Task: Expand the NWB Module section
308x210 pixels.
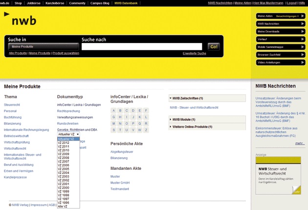Action: coord(183,119)
